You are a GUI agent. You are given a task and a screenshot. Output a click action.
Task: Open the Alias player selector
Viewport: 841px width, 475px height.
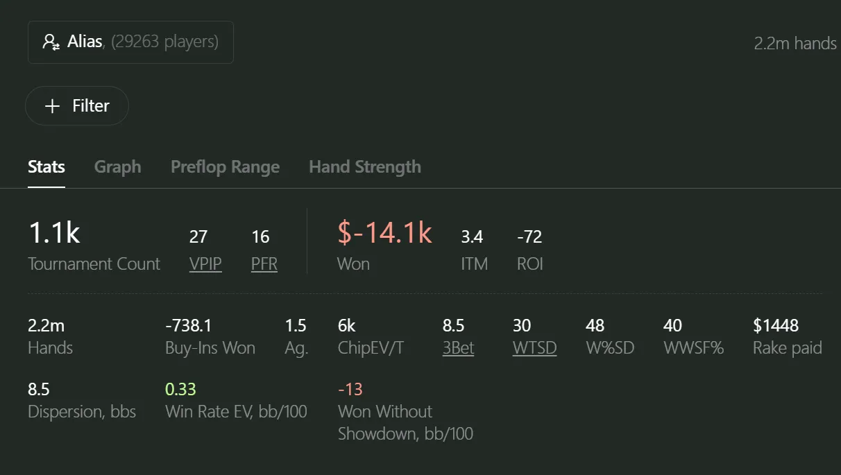[130, 42]
